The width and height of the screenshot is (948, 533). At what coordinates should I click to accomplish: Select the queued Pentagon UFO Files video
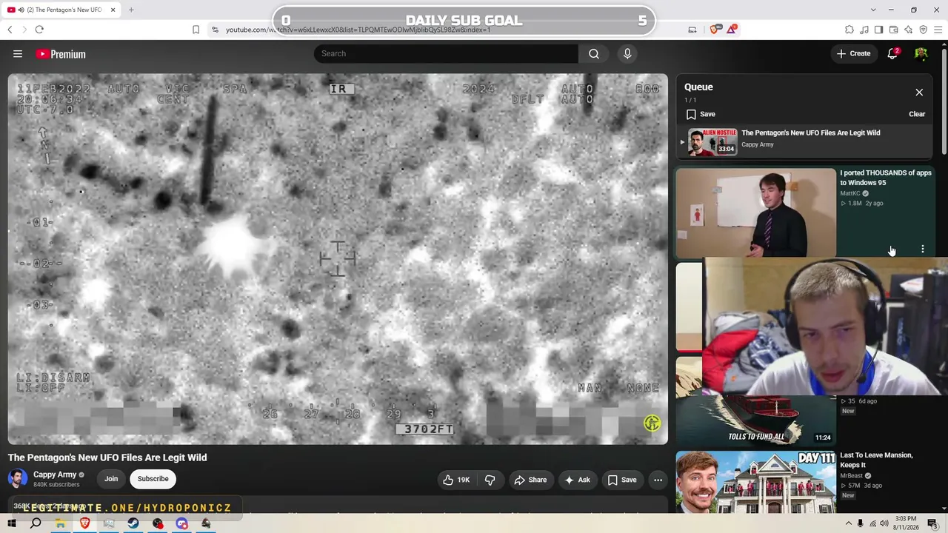point(804,141)
